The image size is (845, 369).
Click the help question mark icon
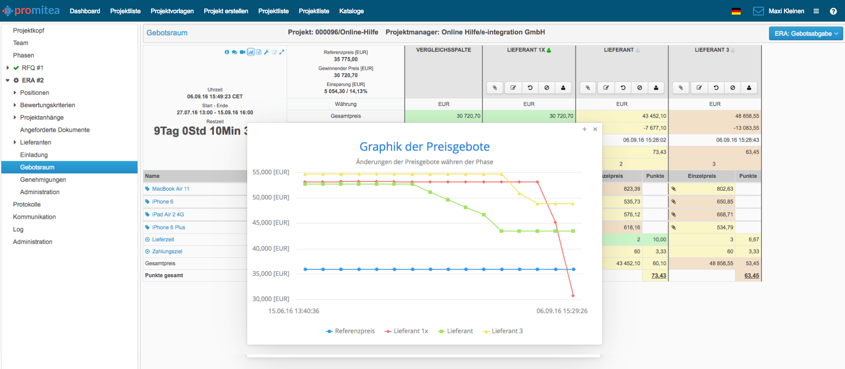pyautogui.click(x=833, y=11)
